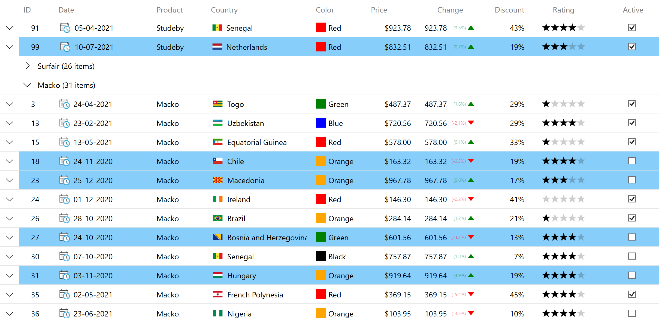Screen dimensions: 659x320
Task: Set Ireland row rating to five stars
Action: pyautogui.click(x=581, y=199)
